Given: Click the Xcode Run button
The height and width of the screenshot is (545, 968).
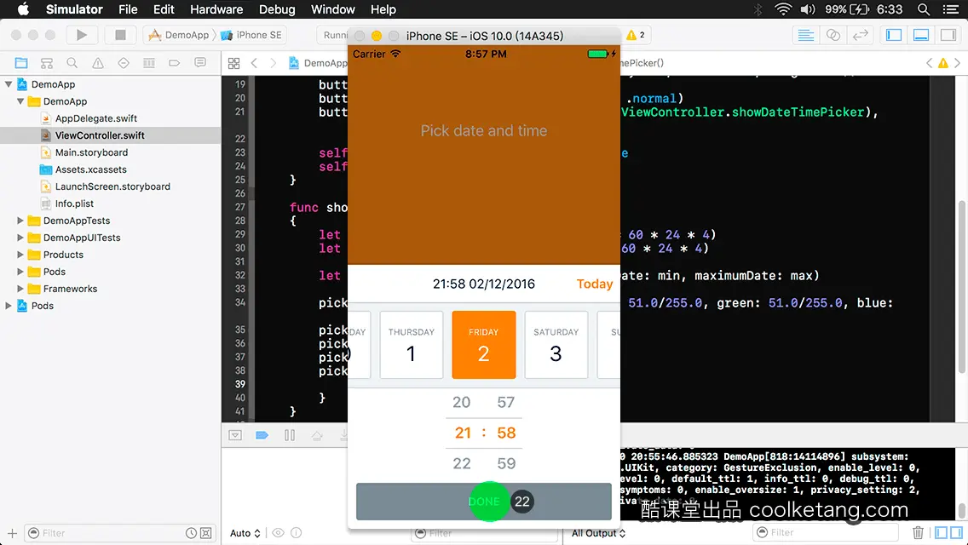Looking at the screenshot, I should pos(82,35).
